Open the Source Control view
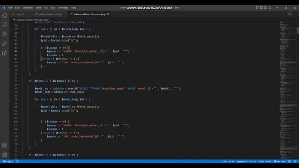 pos(5,34)
